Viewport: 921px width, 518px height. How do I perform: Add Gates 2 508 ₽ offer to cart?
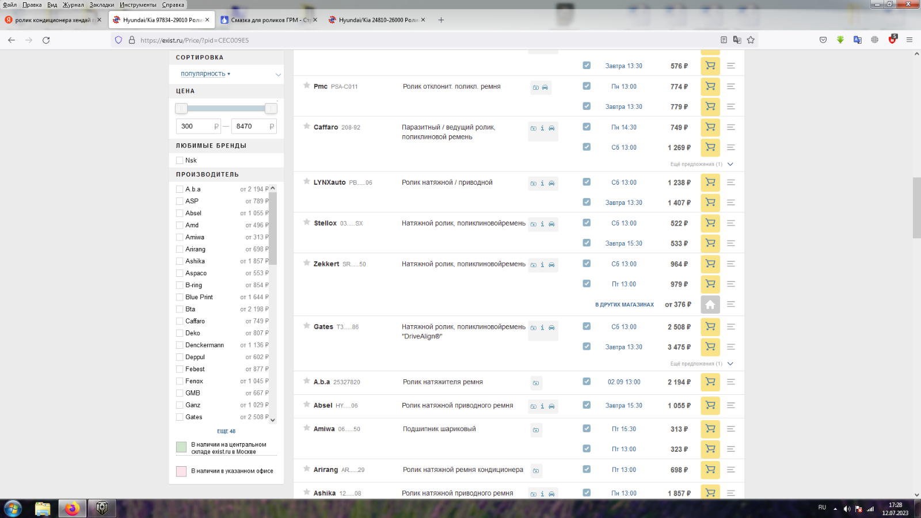click(x=710, y=327)
